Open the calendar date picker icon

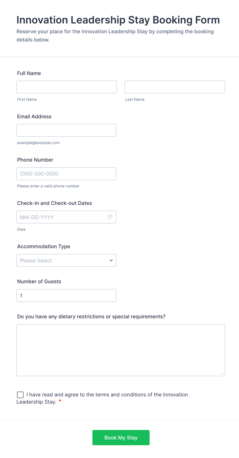click(x=110, y=217)
